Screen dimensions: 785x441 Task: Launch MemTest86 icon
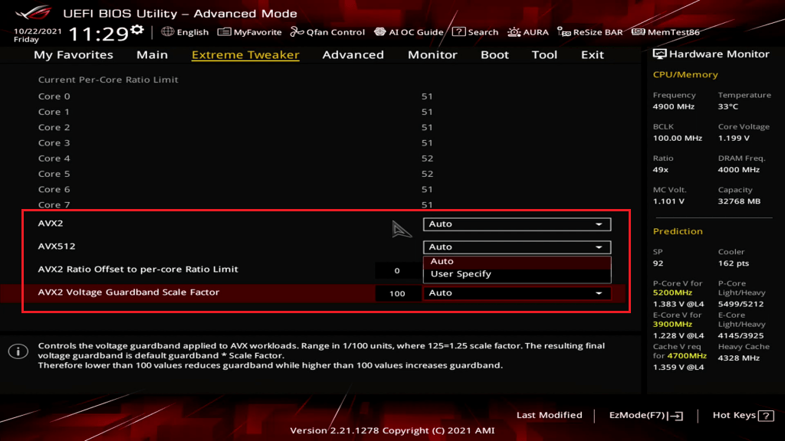639,32
